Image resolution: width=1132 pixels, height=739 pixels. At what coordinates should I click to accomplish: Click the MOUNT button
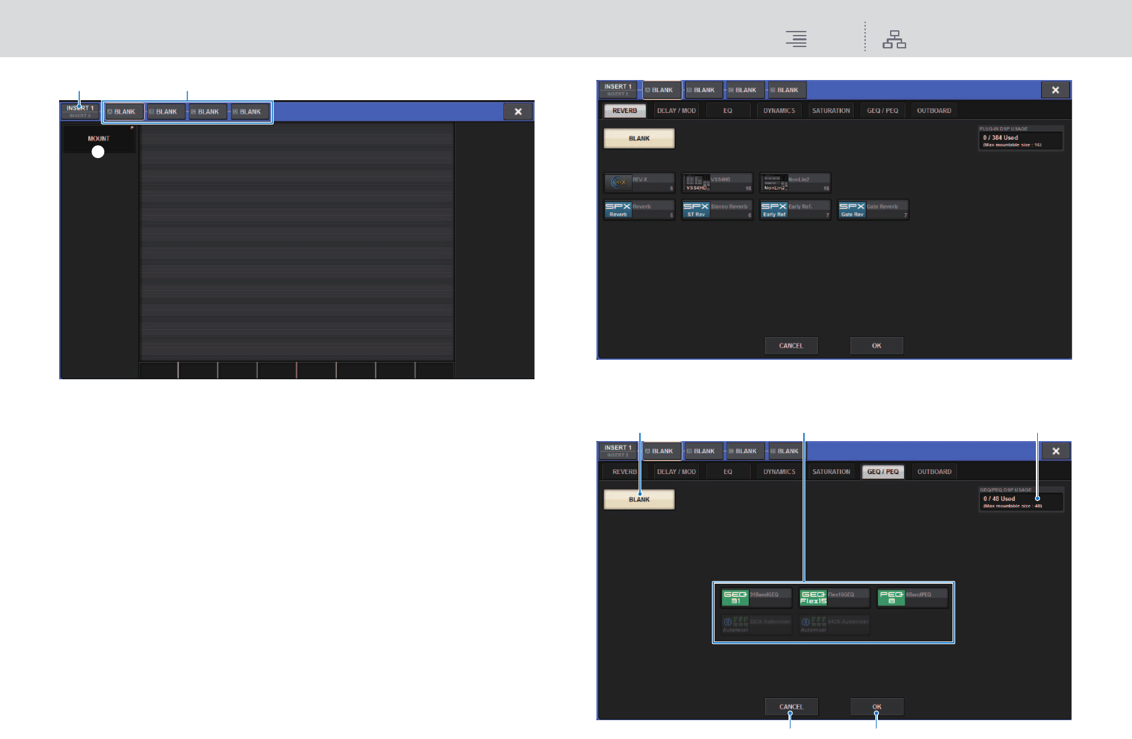[99, 139]
